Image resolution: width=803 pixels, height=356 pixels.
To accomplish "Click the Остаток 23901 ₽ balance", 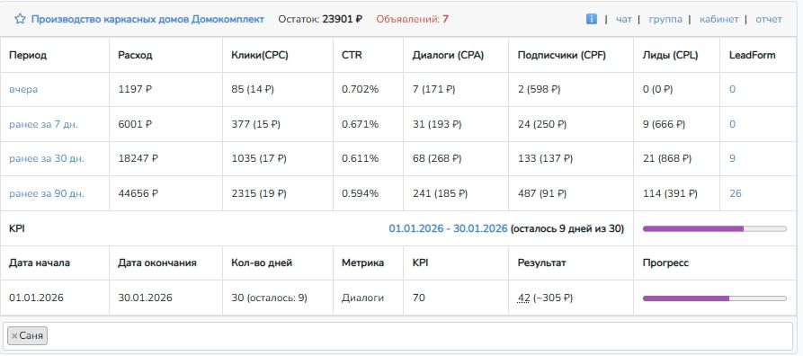I will (x=320, y=20).
